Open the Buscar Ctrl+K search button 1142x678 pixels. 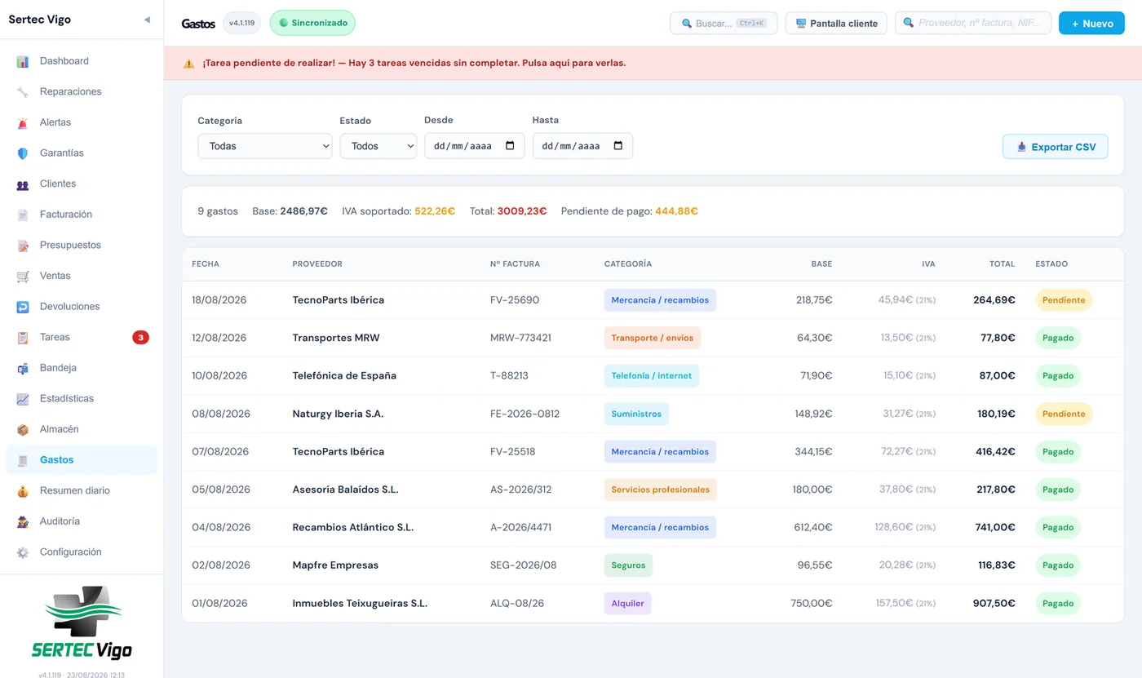click(x=724, y=24)
